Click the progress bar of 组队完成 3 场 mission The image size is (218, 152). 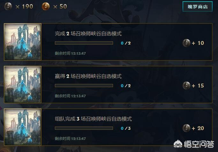84,128
